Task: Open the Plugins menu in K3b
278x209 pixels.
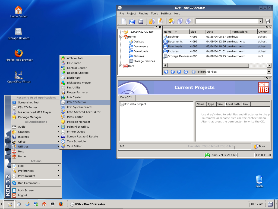Action: tap(143, 14)
